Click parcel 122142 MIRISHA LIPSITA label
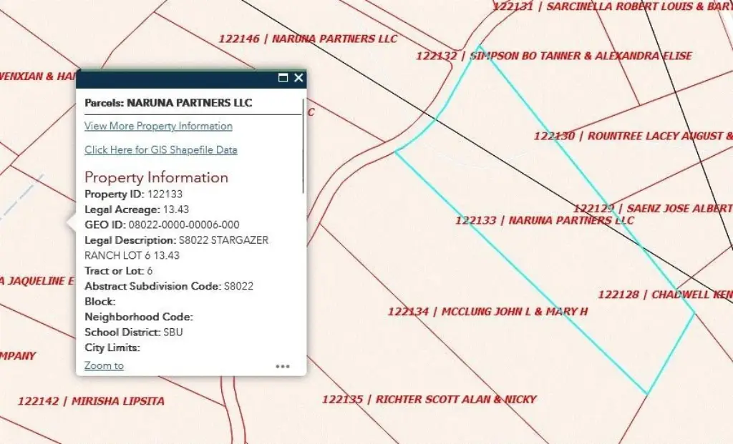The width and height of the screenshot is (733, 444). tap(91, 401)
